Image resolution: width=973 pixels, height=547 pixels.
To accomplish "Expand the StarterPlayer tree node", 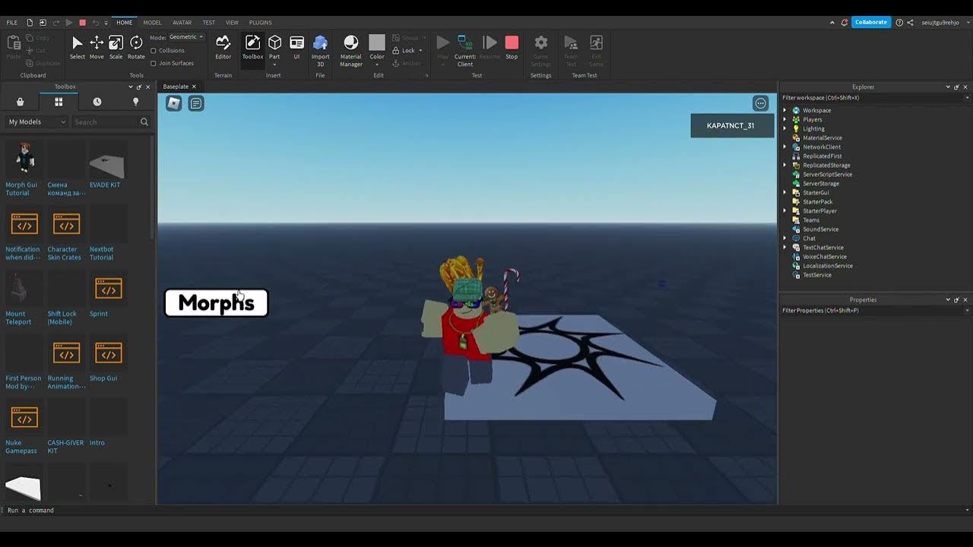I will 785,210.
